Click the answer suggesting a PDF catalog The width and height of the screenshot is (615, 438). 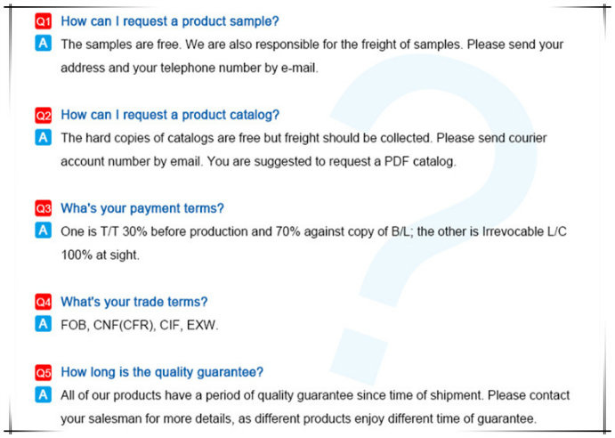pos(303,150)
